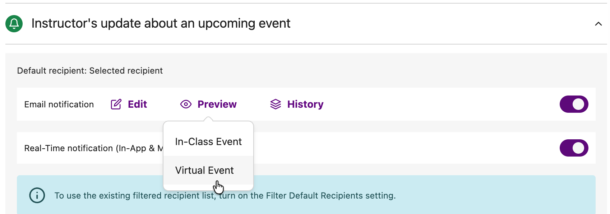610x214 pixels.
Task: Open the History text link
Action: 305,104
